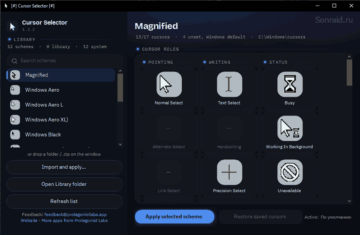Close the Cursor Selector window
Viewport: 360px width, 235px height.
tap(351, 6)
